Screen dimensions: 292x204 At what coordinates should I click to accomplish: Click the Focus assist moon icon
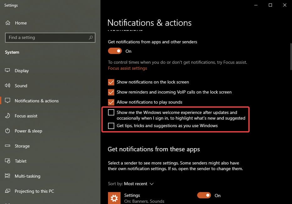(8, 115)
